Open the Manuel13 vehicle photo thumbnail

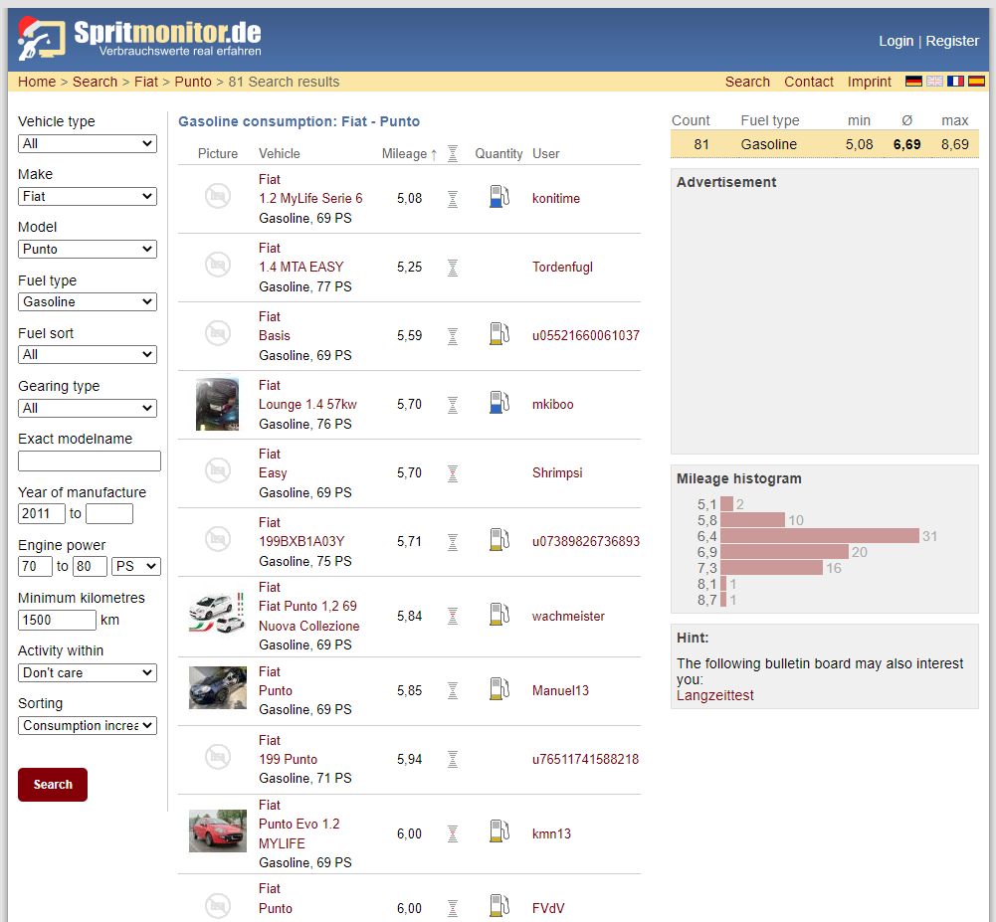point(217,687)
